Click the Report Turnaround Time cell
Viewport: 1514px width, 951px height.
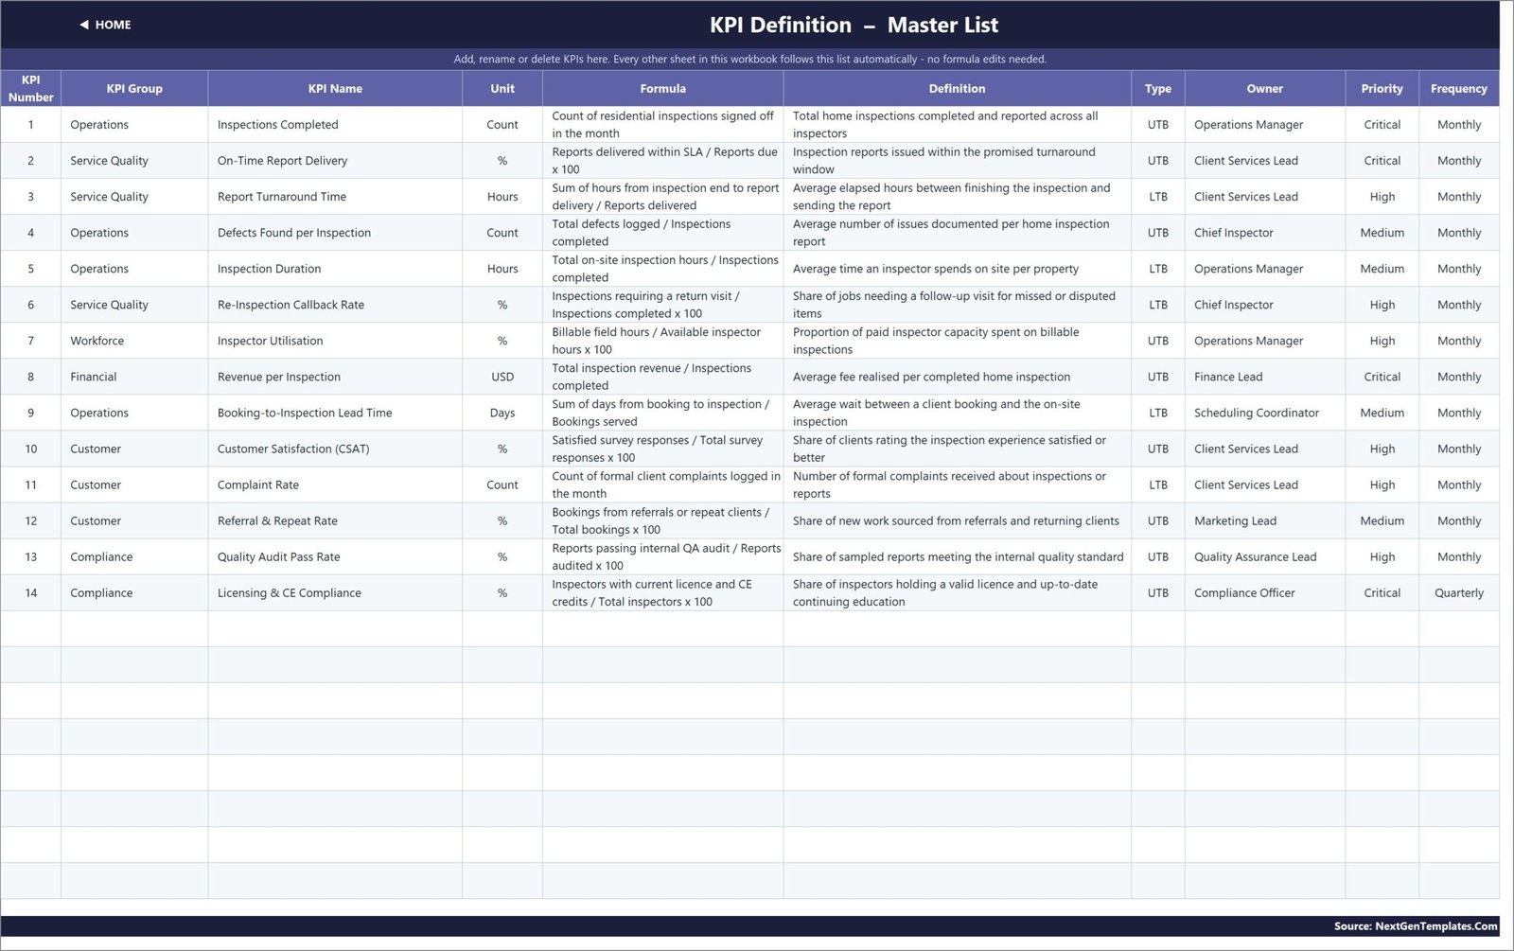[335, 197]
